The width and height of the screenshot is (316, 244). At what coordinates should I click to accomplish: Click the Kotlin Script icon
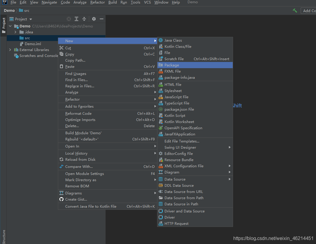tap(161, 116)
